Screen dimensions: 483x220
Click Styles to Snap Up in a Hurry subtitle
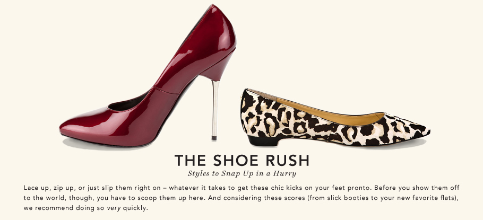click(x=242, y=173)
